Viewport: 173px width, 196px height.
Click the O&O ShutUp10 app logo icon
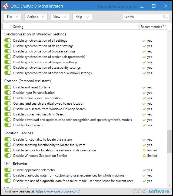pos(6,6)
